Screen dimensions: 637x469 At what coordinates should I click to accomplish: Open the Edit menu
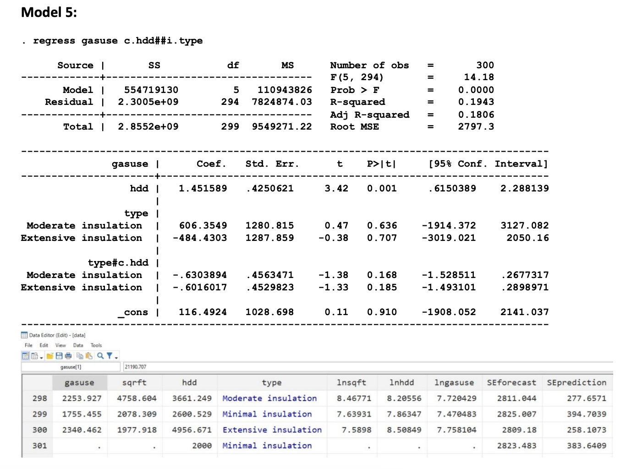[44, 345]
